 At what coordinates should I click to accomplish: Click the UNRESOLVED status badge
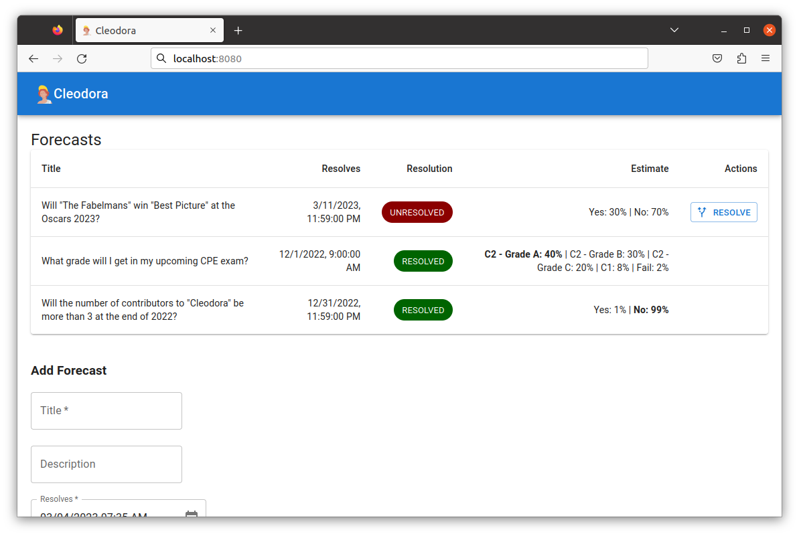click(x=417, y=212)
